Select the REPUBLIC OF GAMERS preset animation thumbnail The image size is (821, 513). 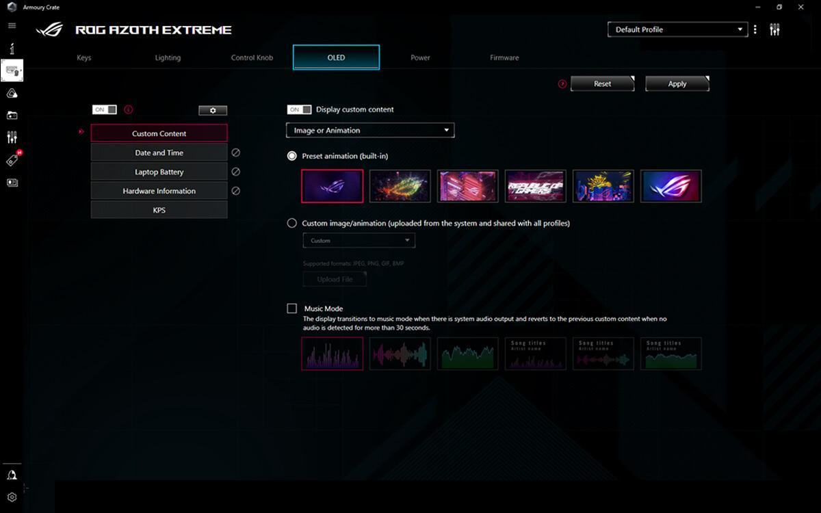coord(535,185)
